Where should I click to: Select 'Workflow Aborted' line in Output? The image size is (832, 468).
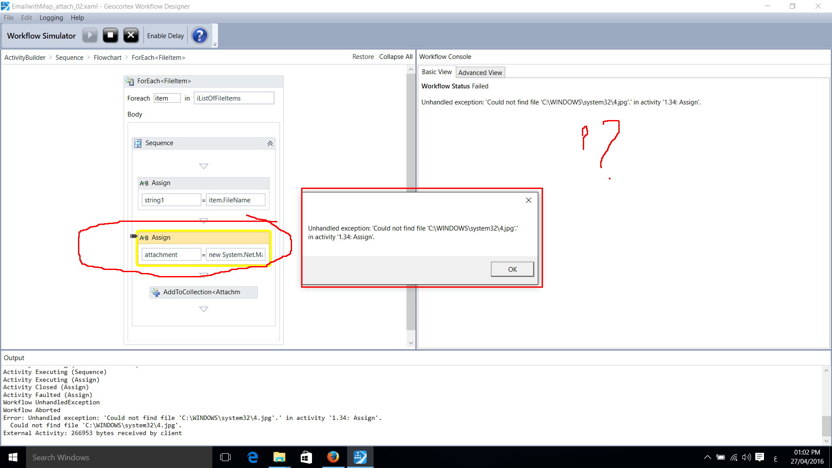(32, 410)
